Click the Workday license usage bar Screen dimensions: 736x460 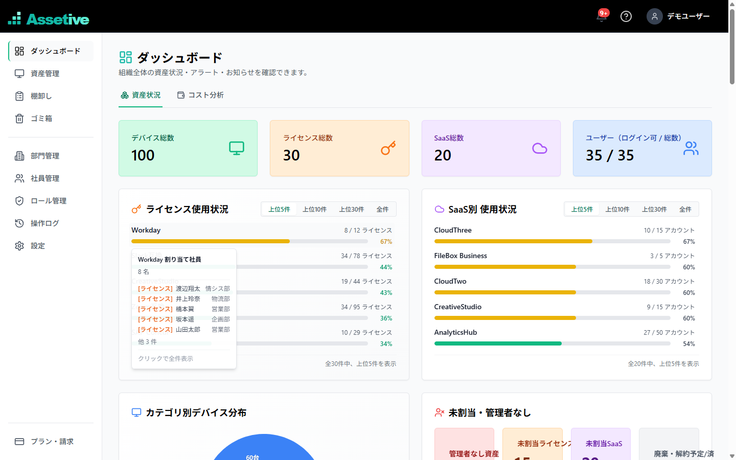tap(249, 241)
